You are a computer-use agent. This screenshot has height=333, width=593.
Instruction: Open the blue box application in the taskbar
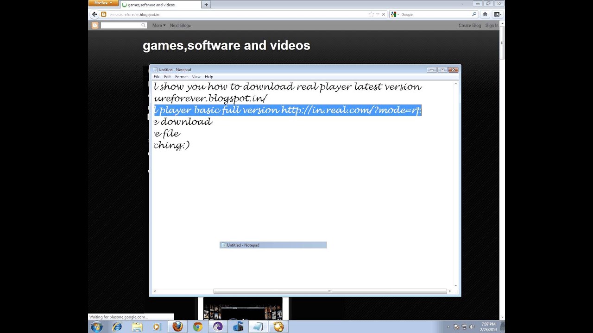pos(238,327)
